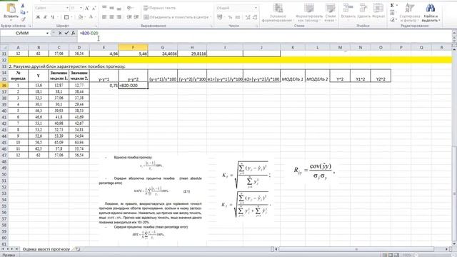Screen dimensions: 457x257
Task: Click the accounting number format icon
Action: pyautogui.click(x=220, y=17)
